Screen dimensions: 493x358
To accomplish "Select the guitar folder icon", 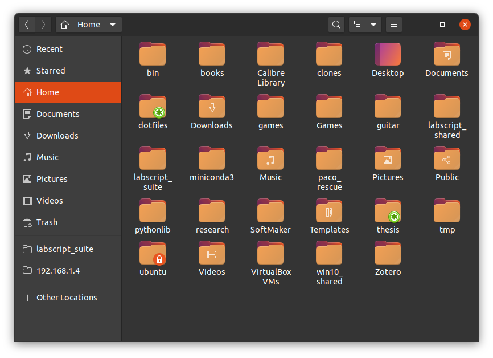I will coord(388,107).
